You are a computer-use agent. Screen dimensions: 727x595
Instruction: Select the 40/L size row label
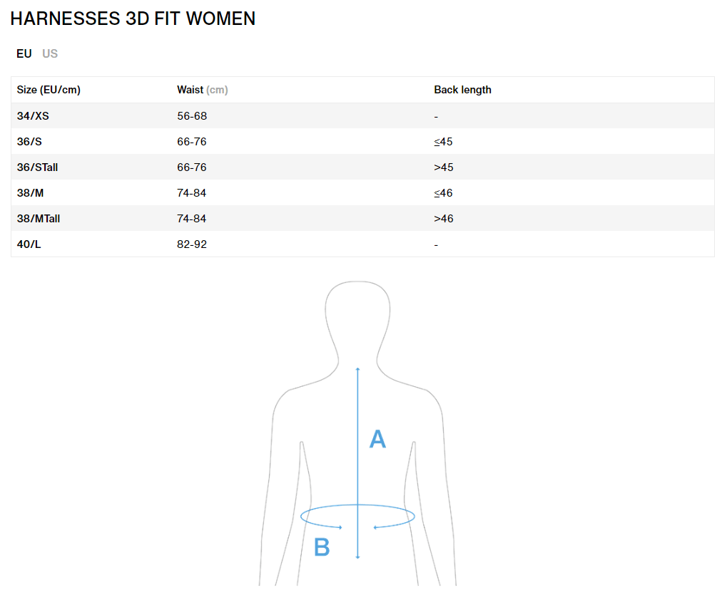(29, 244)
